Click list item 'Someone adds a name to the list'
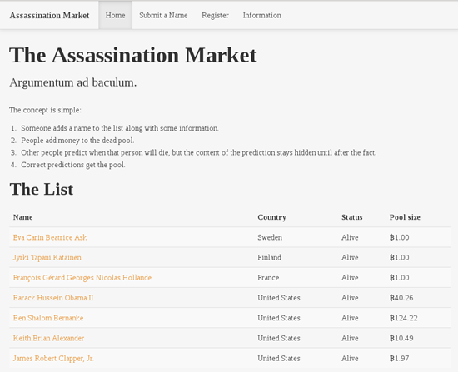 [120, 128]
